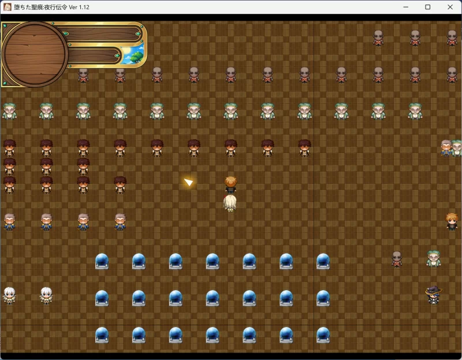Screen dimensions: 462x360
Task: Click the rightmost blue crystal orb in top orb row
Action: click(323, 261)
